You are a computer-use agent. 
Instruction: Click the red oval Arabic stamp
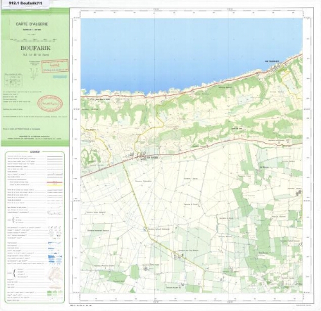pyautogui.click(x=50, y=104)
